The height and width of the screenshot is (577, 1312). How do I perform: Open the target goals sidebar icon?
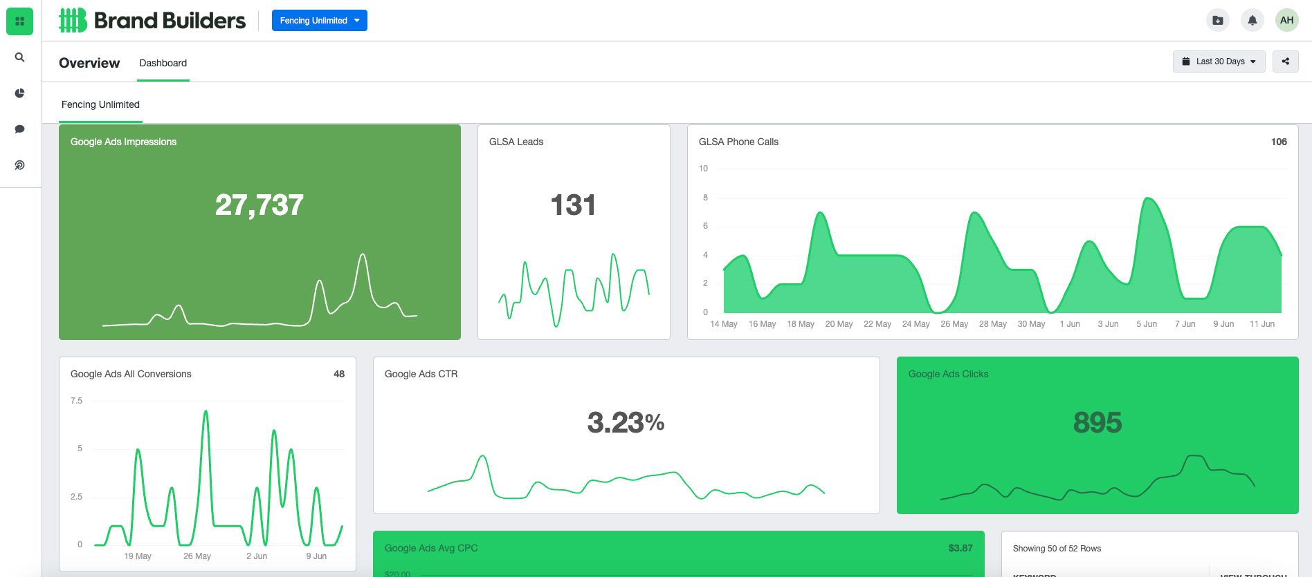(x=19, y=165)
